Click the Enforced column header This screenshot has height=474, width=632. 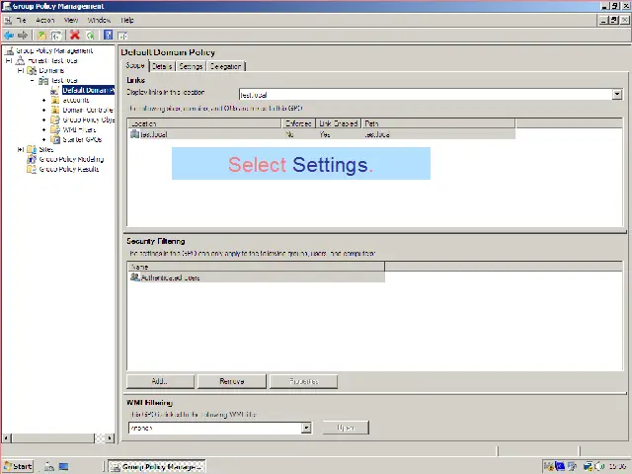[298, 123]
